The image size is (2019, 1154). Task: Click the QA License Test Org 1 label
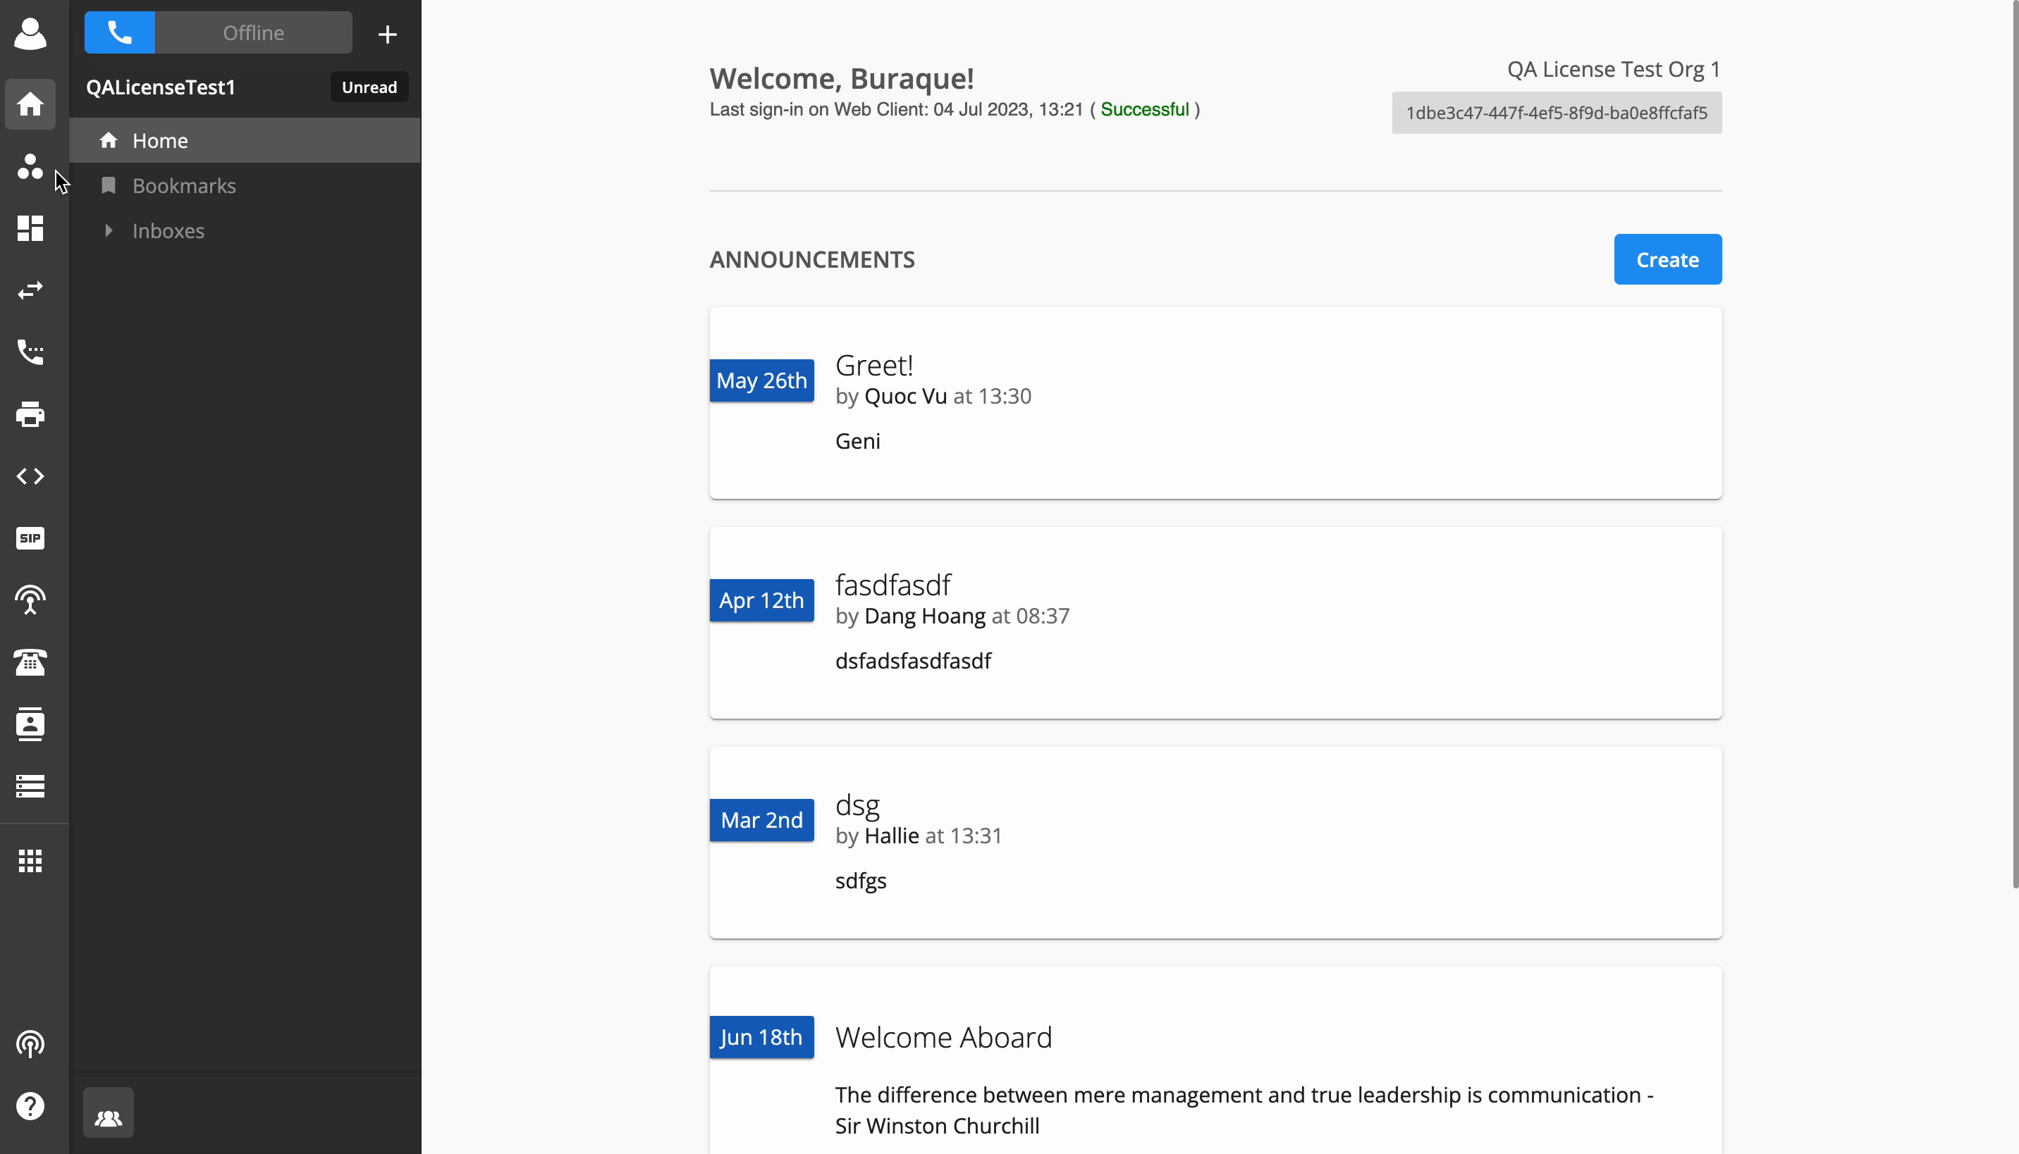pos(1614,69)
